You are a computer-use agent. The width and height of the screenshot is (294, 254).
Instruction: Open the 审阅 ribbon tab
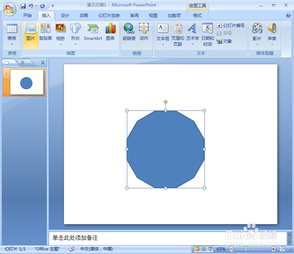point(134,16)
